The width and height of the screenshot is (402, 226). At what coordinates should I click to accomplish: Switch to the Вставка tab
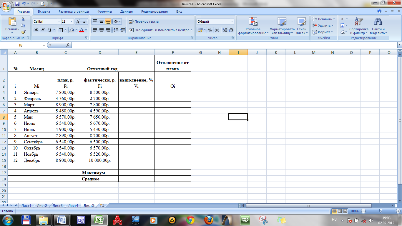[x=44, y=11]
